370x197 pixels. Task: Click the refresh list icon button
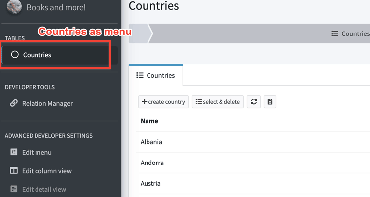coord(254,102)
